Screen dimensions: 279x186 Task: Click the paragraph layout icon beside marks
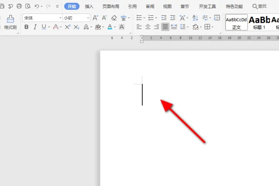[217, 18]
